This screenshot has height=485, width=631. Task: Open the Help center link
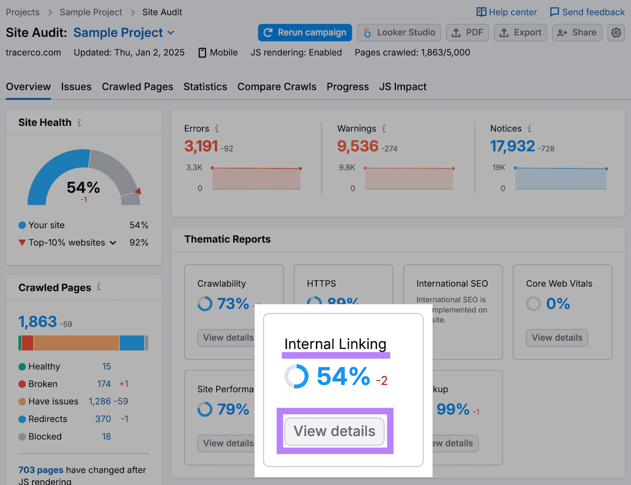(x=513, y=12)
